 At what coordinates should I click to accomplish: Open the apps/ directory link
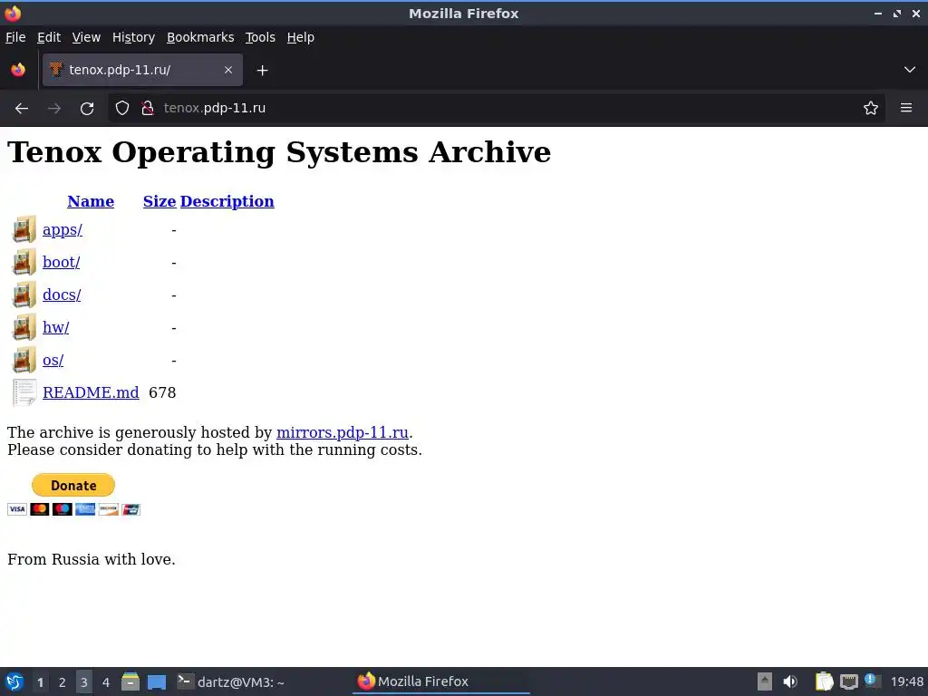[x=63, y=229]
